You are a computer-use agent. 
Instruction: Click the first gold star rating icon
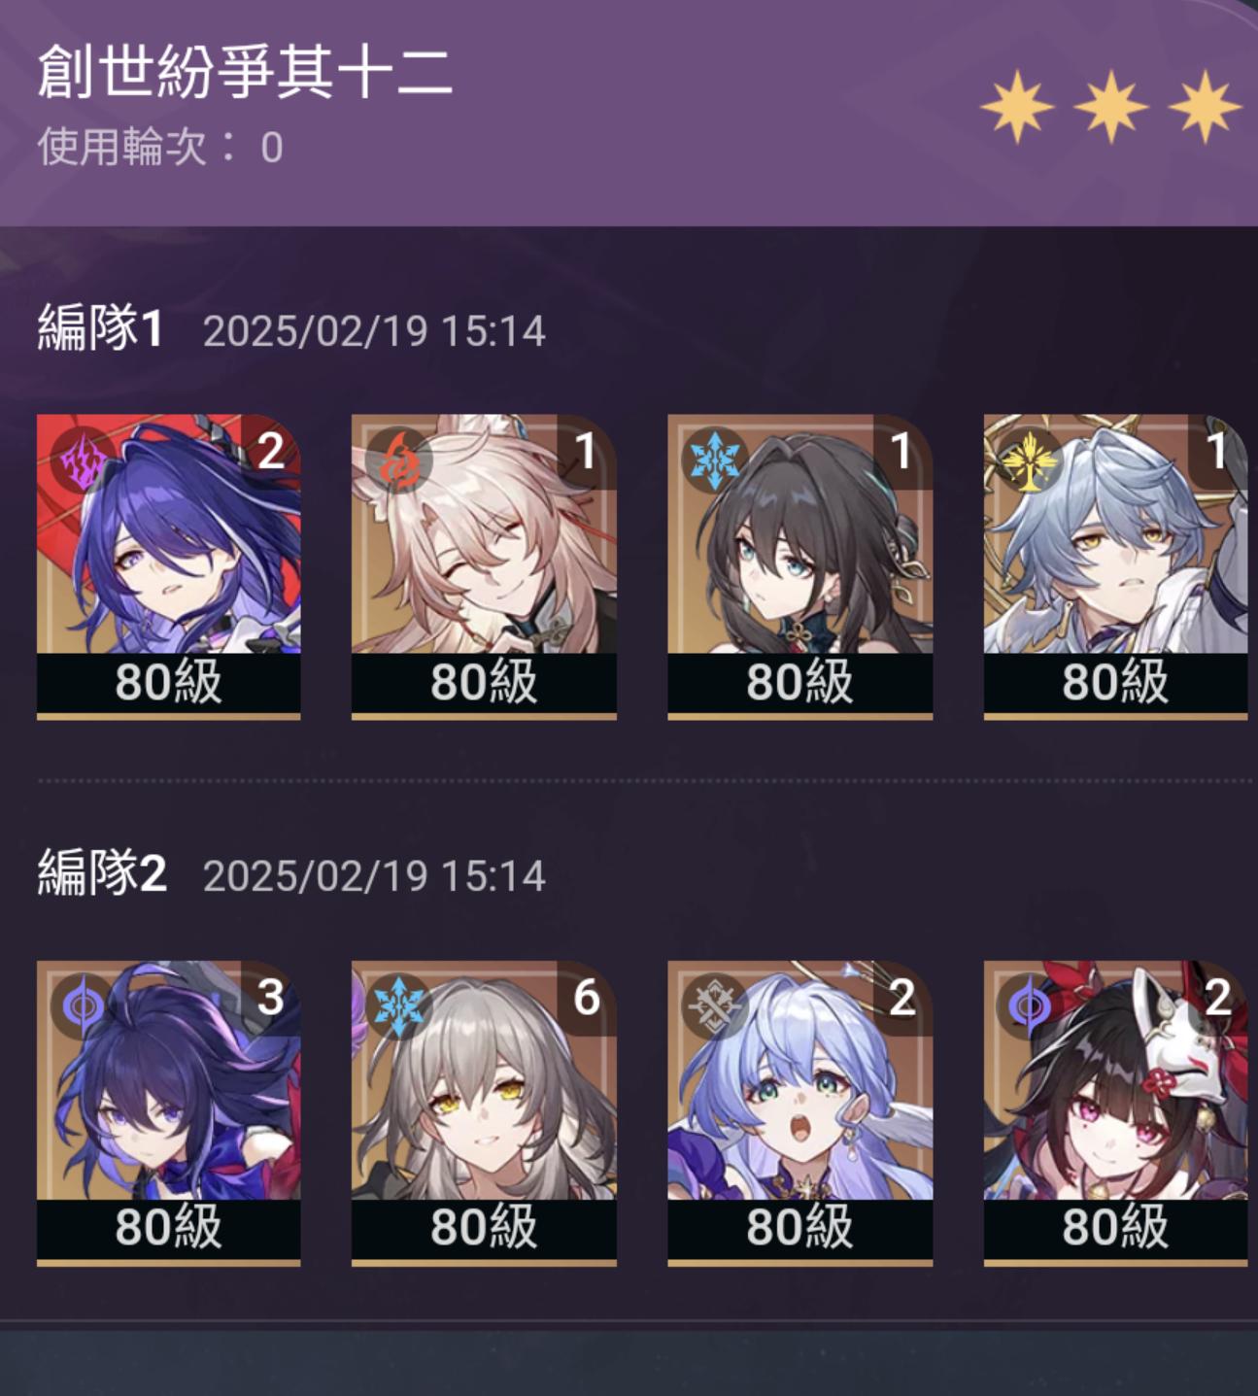[x=1017, y=106]
